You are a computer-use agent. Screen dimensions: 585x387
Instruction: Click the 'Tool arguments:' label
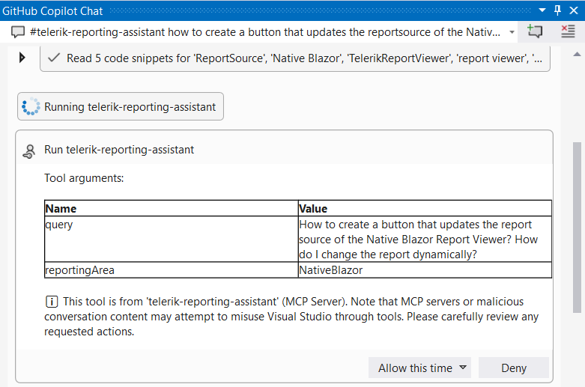tap(84, 178)
